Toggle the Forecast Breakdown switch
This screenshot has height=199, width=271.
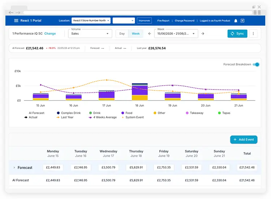coord(256,64)
